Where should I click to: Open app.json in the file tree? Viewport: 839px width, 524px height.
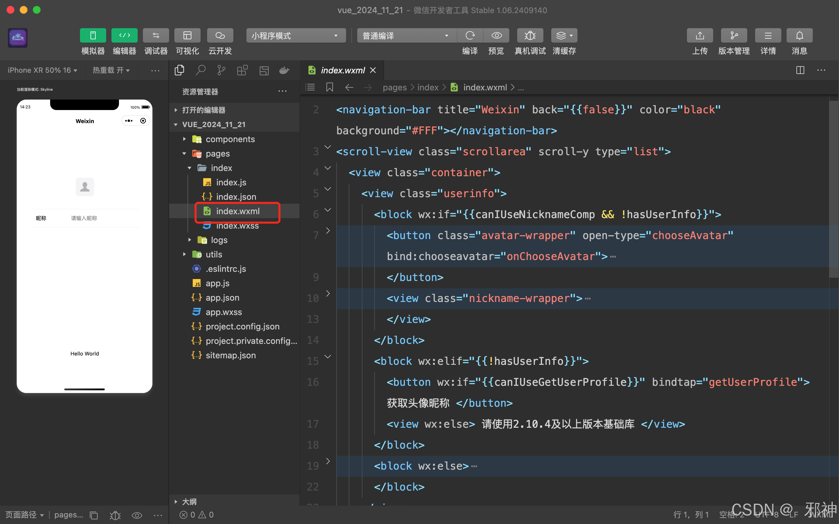pyautogui.click(x=222, y=298)
